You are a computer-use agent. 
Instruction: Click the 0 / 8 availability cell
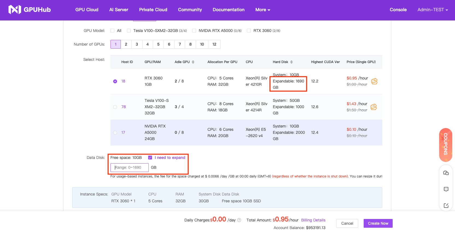coord(179,133)
